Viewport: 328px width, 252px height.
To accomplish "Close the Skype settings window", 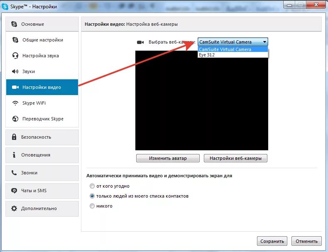I will point(316,5).
